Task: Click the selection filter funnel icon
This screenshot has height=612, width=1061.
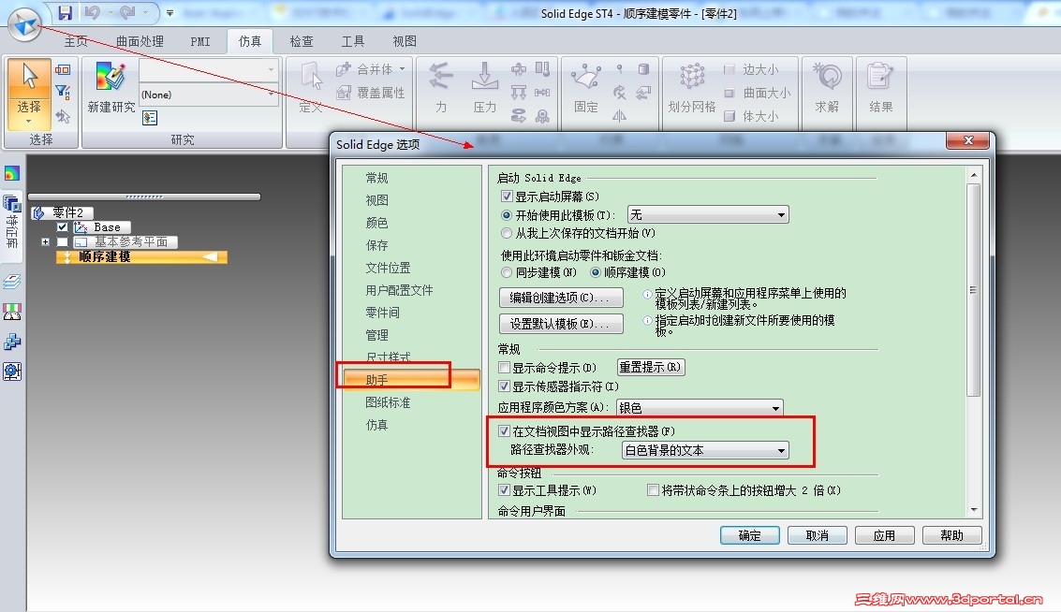Action: (63, 92)
